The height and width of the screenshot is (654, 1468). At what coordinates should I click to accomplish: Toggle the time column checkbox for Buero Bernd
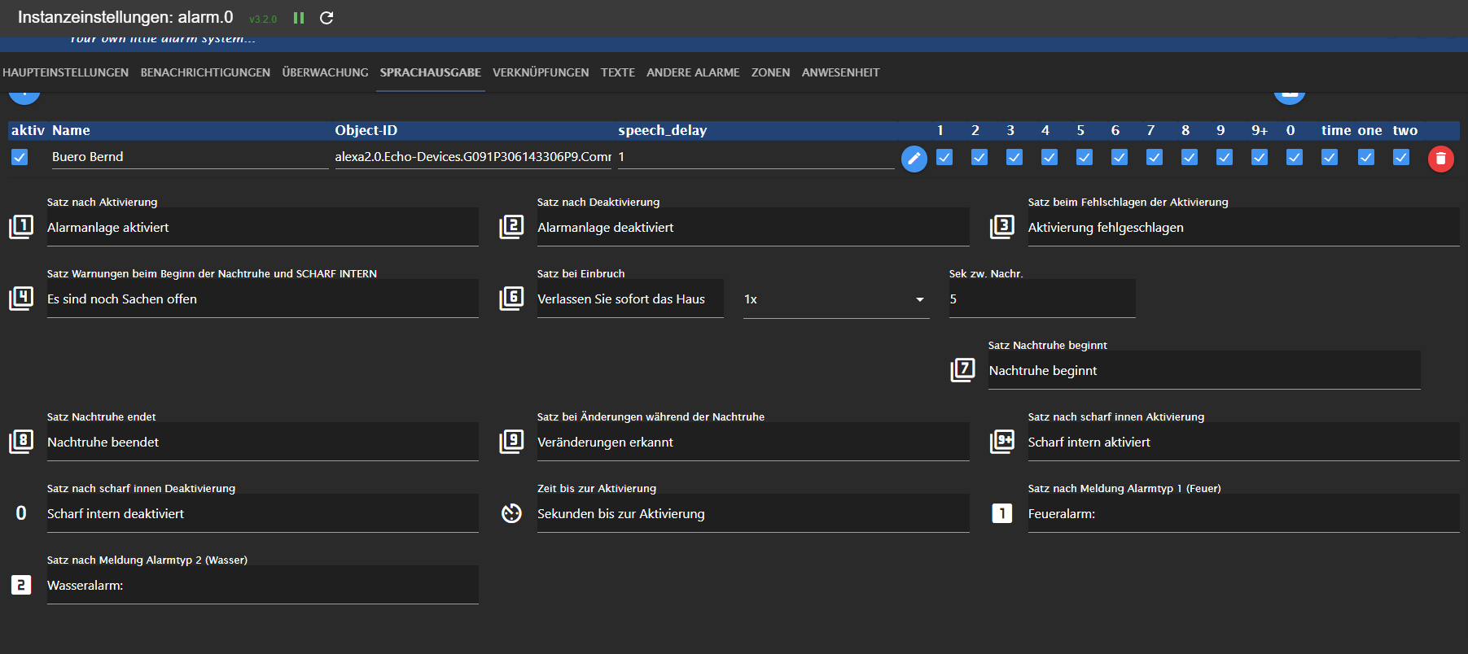tap(1330, 157)
